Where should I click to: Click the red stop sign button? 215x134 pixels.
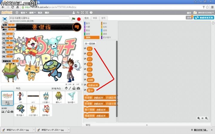[x=79, y=19]
